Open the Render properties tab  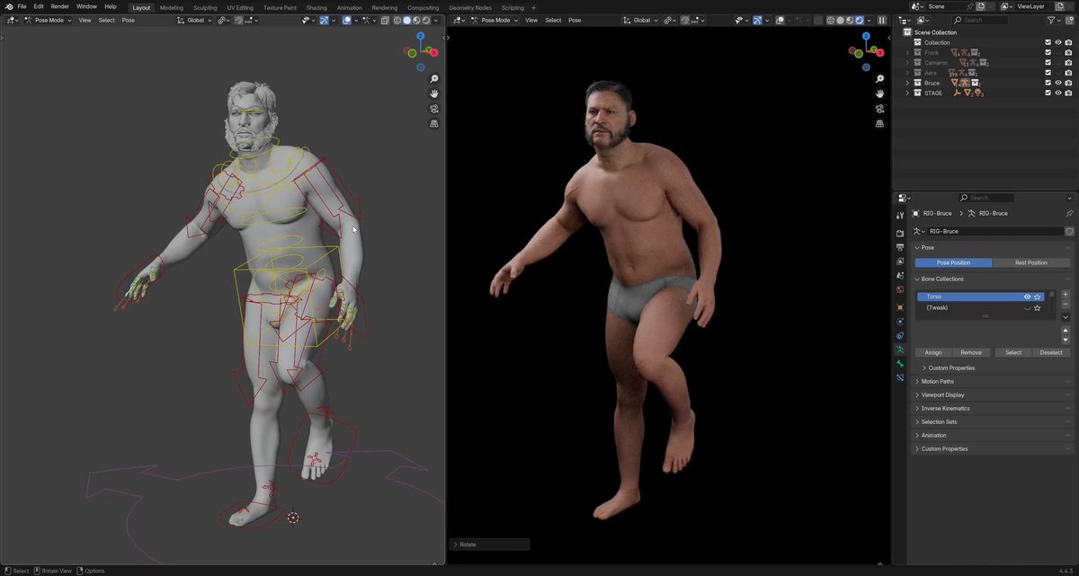point(900,233)
